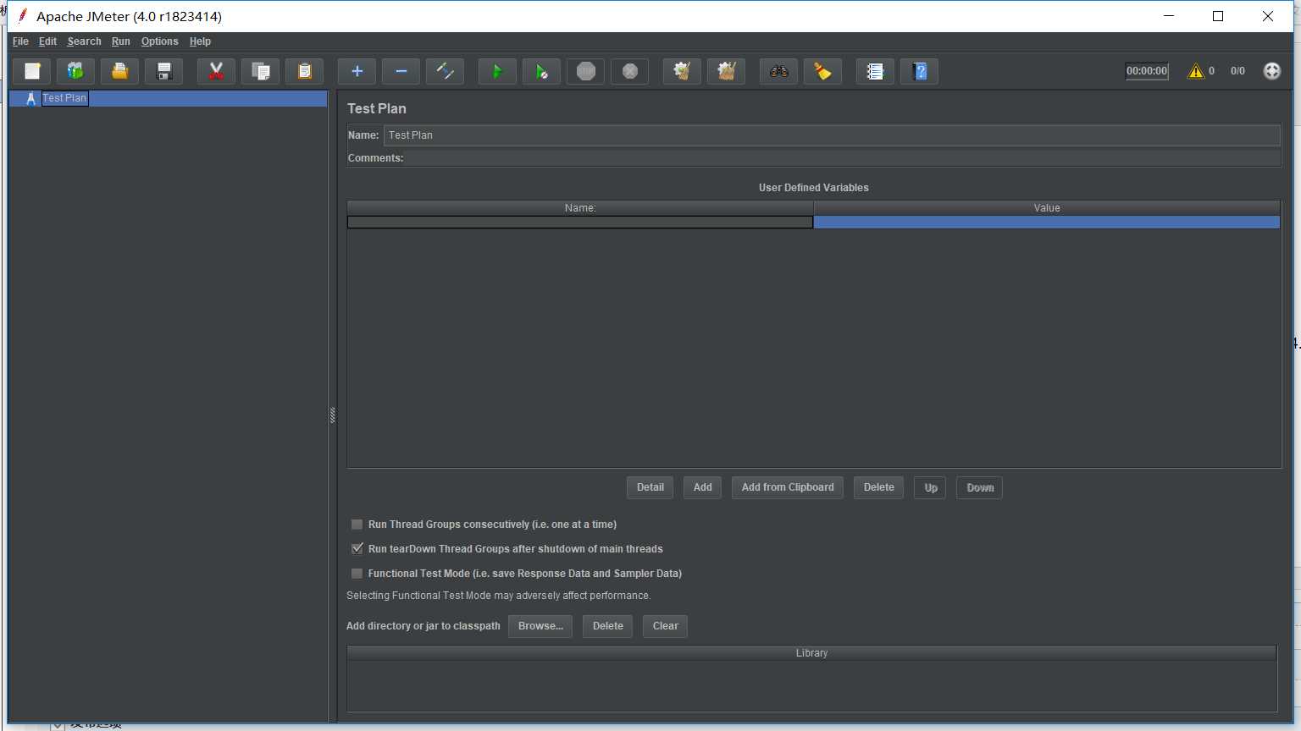Viewport: 1301px width, 731px height.
Task: Click the Add from Clipboard button
Action: coord(788,487)
